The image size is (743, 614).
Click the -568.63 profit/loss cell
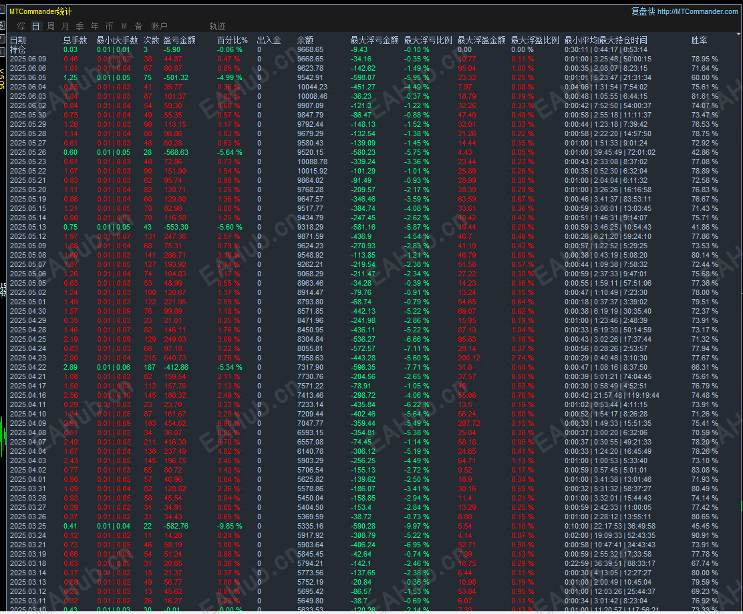(x=176, y=152)
